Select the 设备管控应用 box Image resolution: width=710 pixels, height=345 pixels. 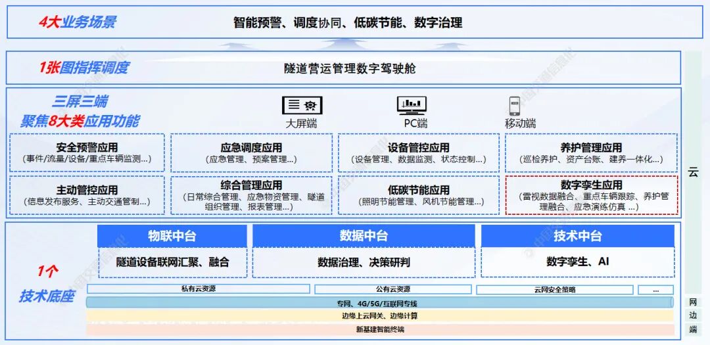[x=418, y=152]
